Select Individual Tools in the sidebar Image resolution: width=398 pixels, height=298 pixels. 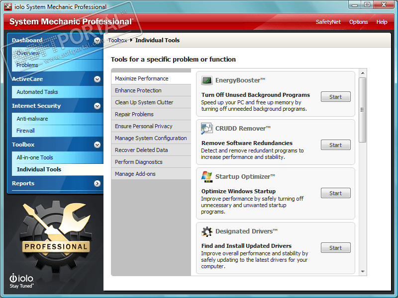click(x=58, y=169)
